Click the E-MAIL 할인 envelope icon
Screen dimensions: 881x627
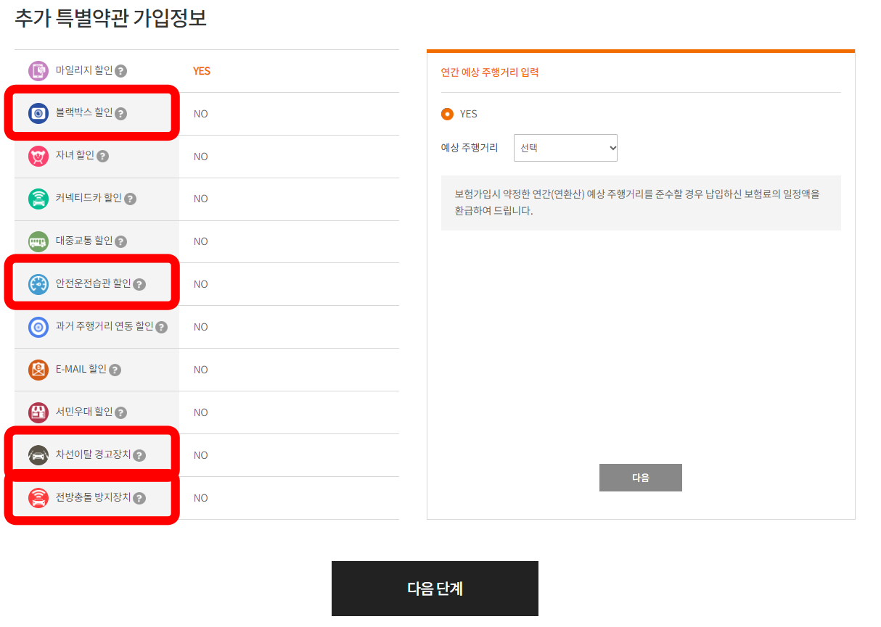click(x=40, y=369)
